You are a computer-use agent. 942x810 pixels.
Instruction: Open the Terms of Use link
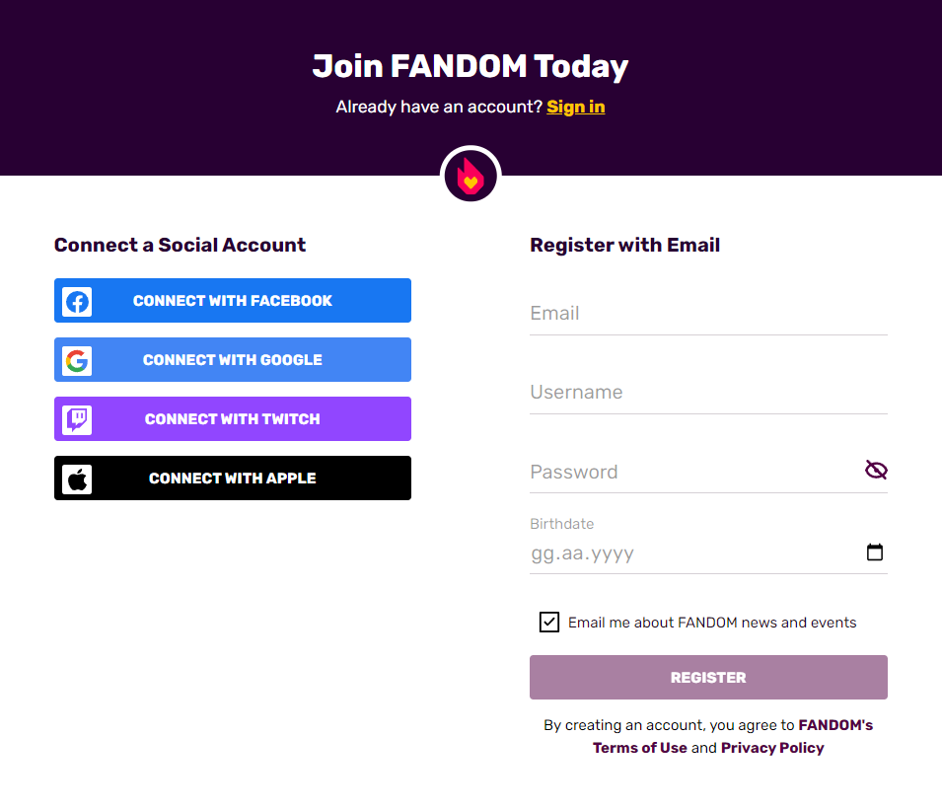(639, 748)
